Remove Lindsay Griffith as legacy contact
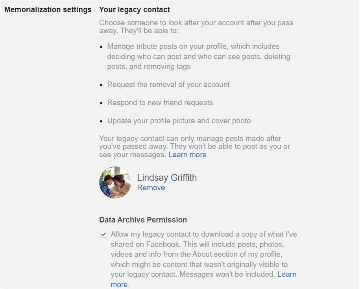Viewport: 360px width, 289px height. click(x=151, y=188)
